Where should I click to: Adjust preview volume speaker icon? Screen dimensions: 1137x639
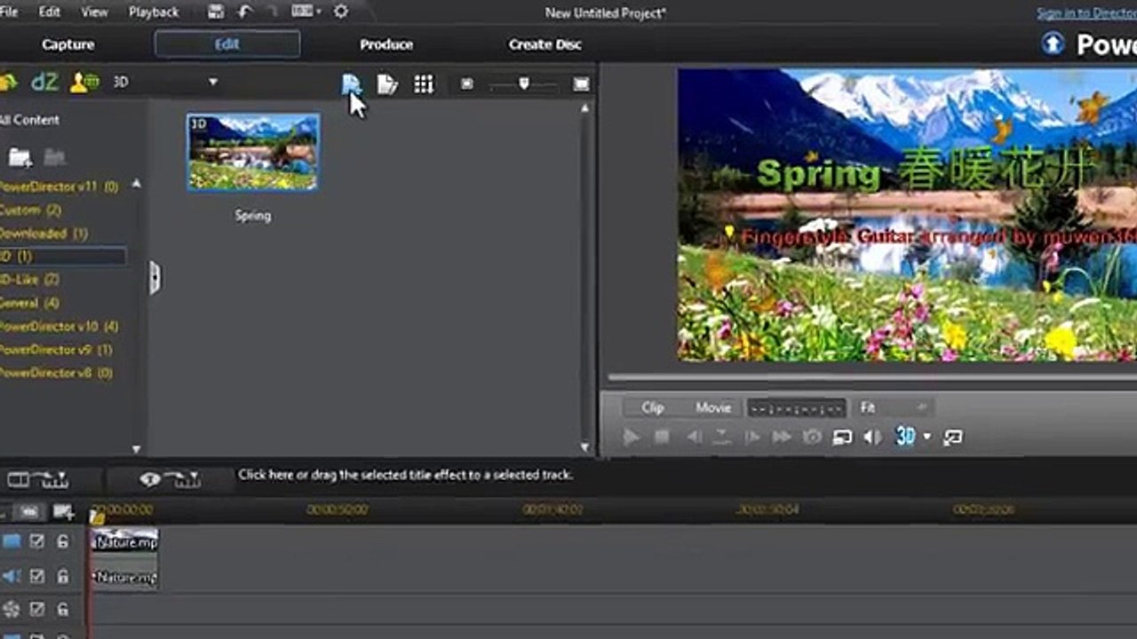(872, 437)
